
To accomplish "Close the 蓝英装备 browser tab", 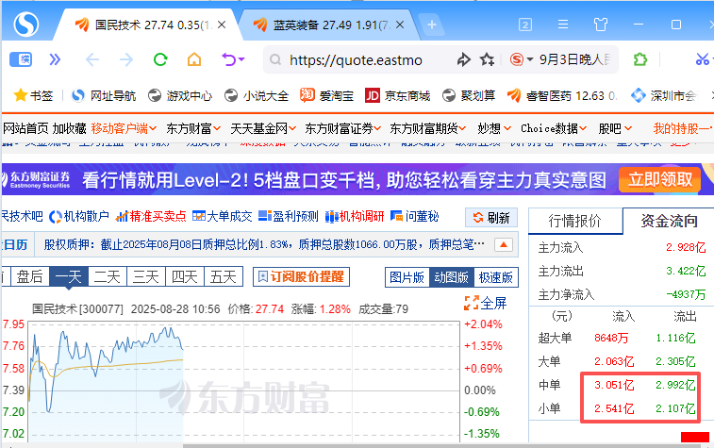I will [x=400, y=25].
